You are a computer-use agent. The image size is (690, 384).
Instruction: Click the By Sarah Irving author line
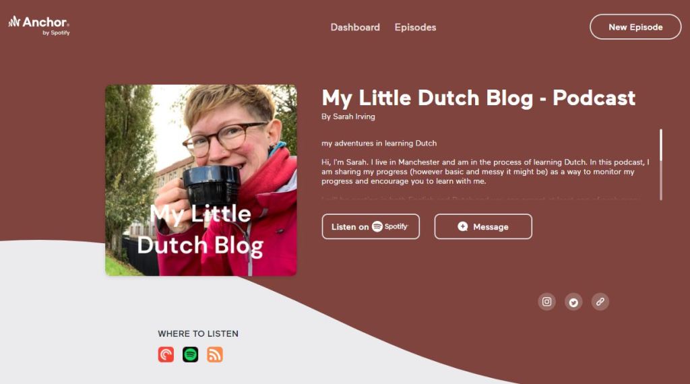[348, 117]
